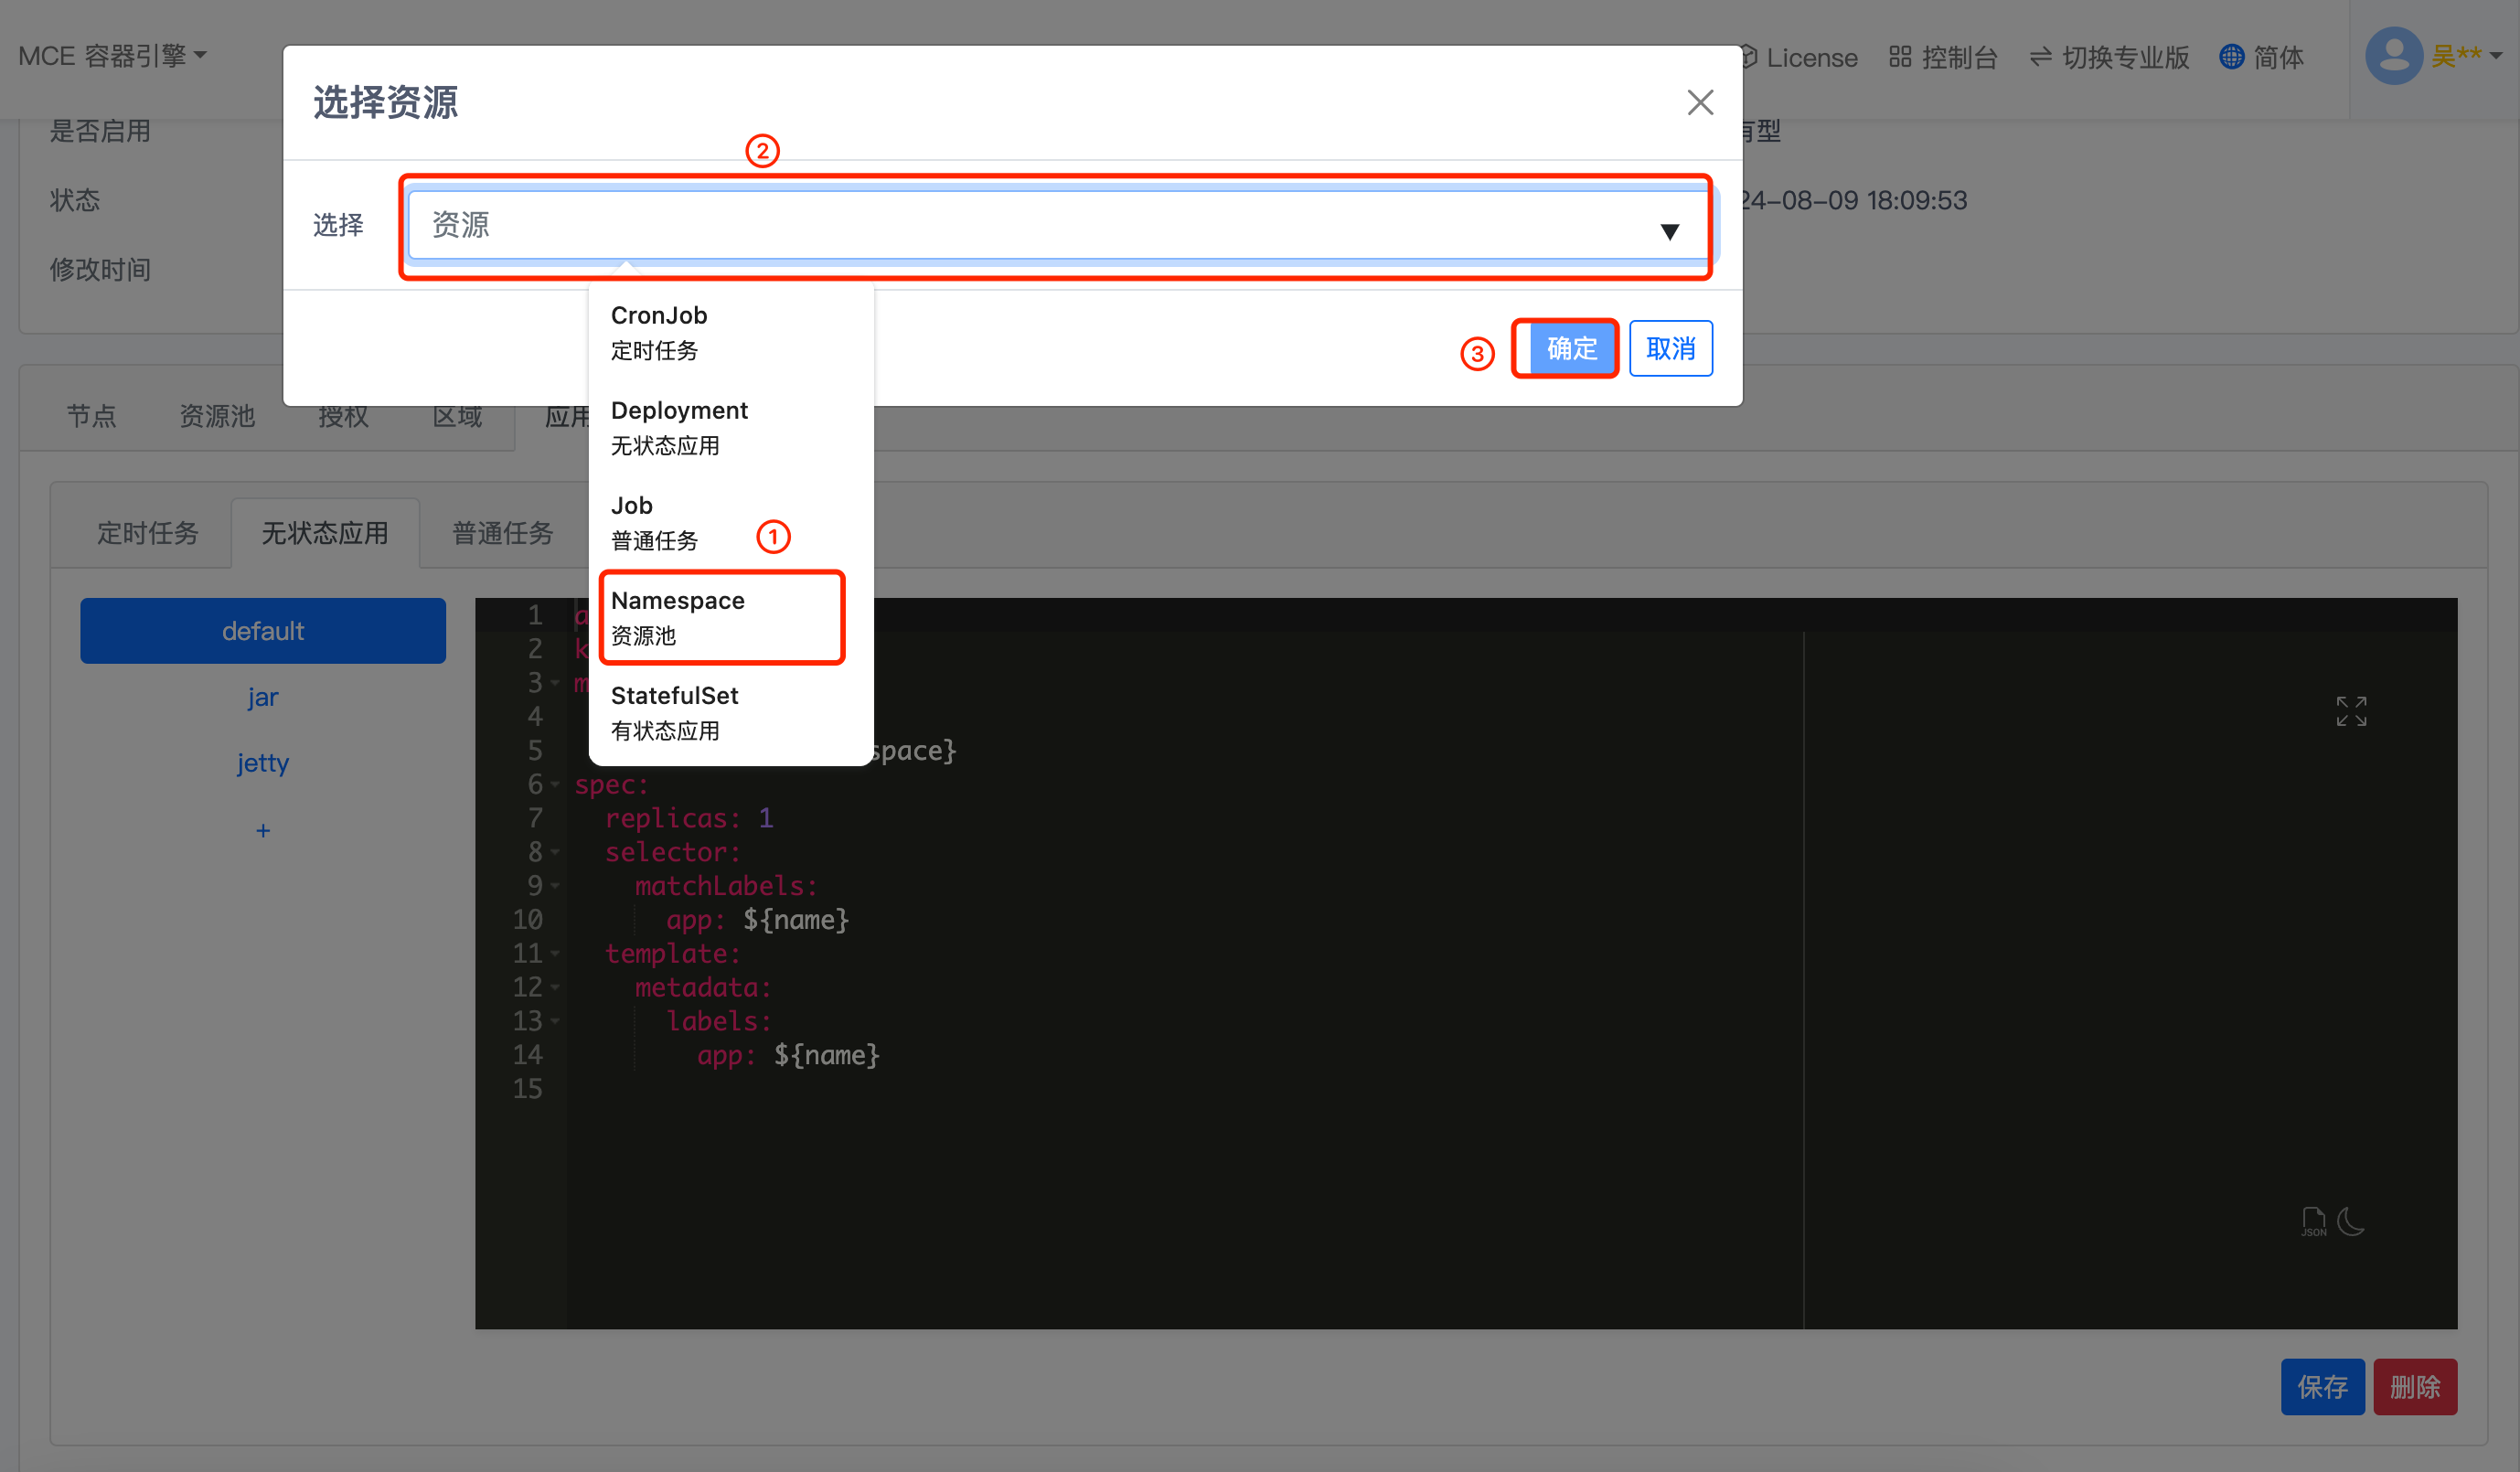Viewport: 2520px width, 1472px height.
Task: Click the 是否启用 label
Action: 100,131
